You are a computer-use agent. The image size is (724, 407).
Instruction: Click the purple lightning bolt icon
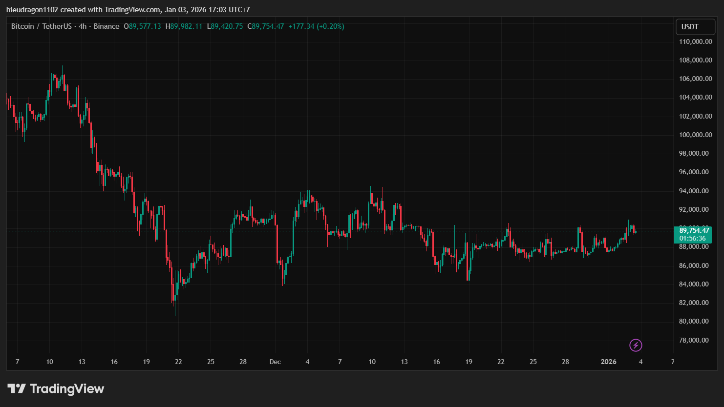coord(635,346)
